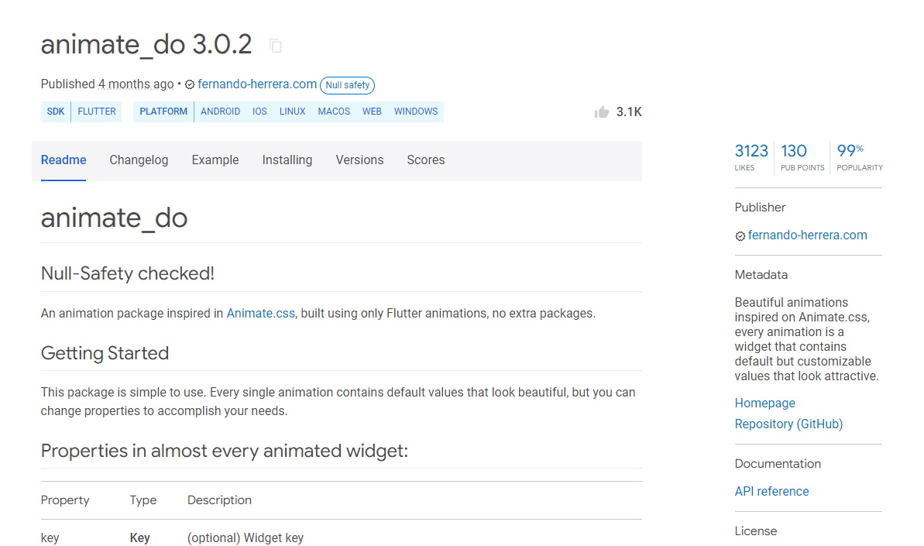Click the 'Metadata' sidebar heading

coord(761,274)
